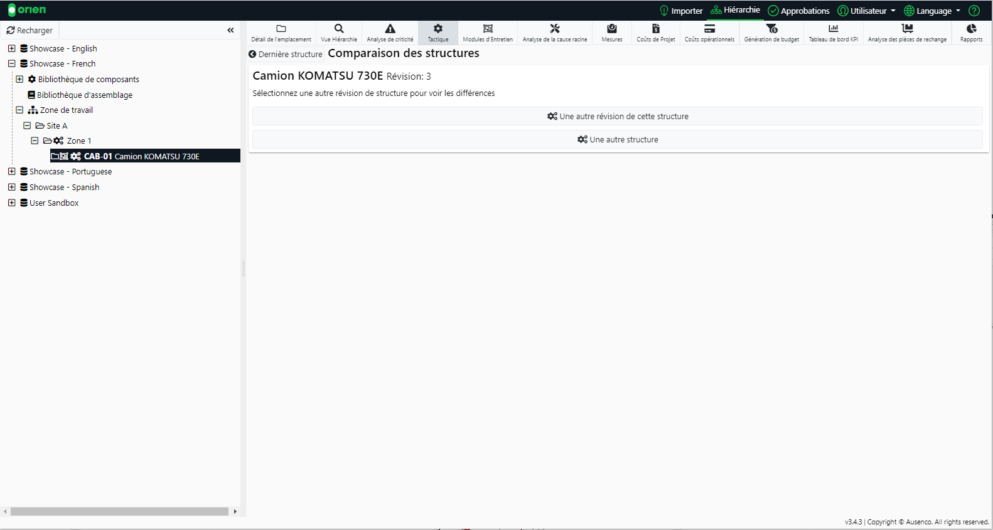Go back via Dernière structure link
Viewport: 993px width, 530px height.
coord(286,55)
